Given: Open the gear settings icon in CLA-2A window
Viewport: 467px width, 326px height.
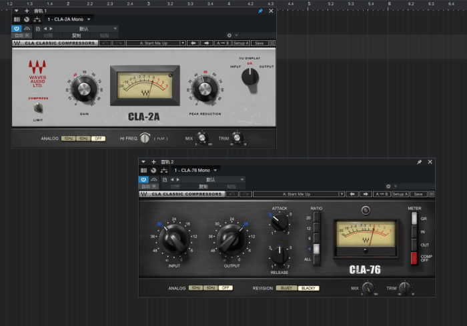Looking at the screenshot, I should coord(229,35).
